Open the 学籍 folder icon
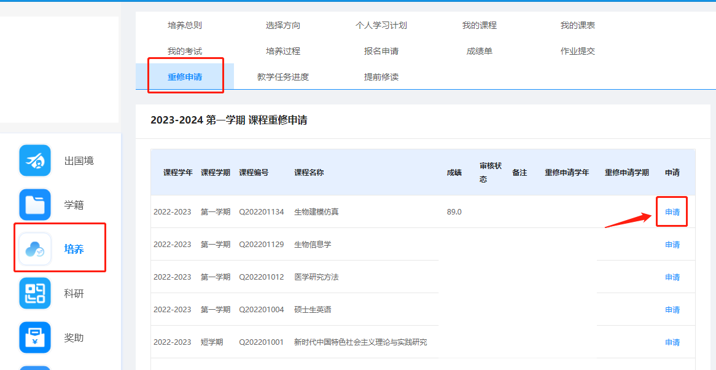This screenshot has width=716, height=370. pos(35,205)
